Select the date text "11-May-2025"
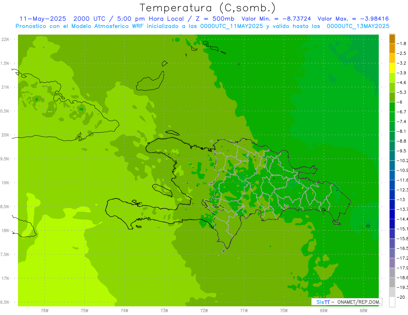 pos(43,19)
